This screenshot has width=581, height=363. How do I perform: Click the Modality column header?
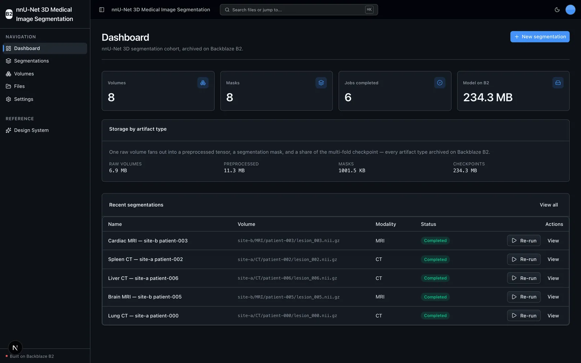386,224
